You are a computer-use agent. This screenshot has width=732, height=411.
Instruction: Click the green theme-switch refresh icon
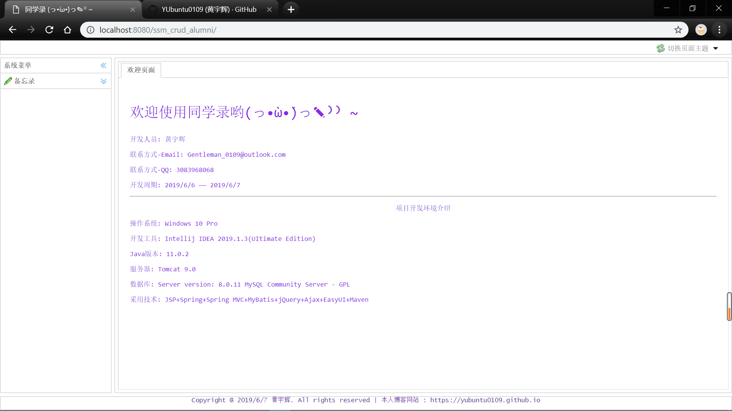coord(660,48)
